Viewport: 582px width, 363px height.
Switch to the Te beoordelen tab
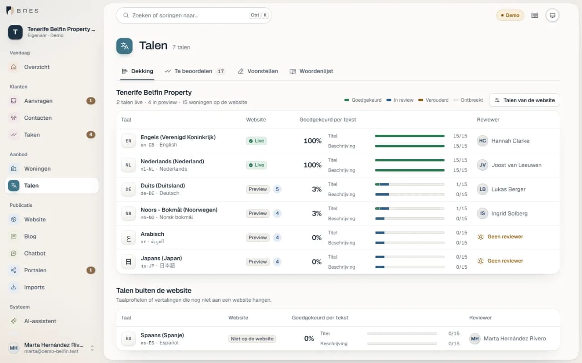pyautogui.click(x=195, y=71)
